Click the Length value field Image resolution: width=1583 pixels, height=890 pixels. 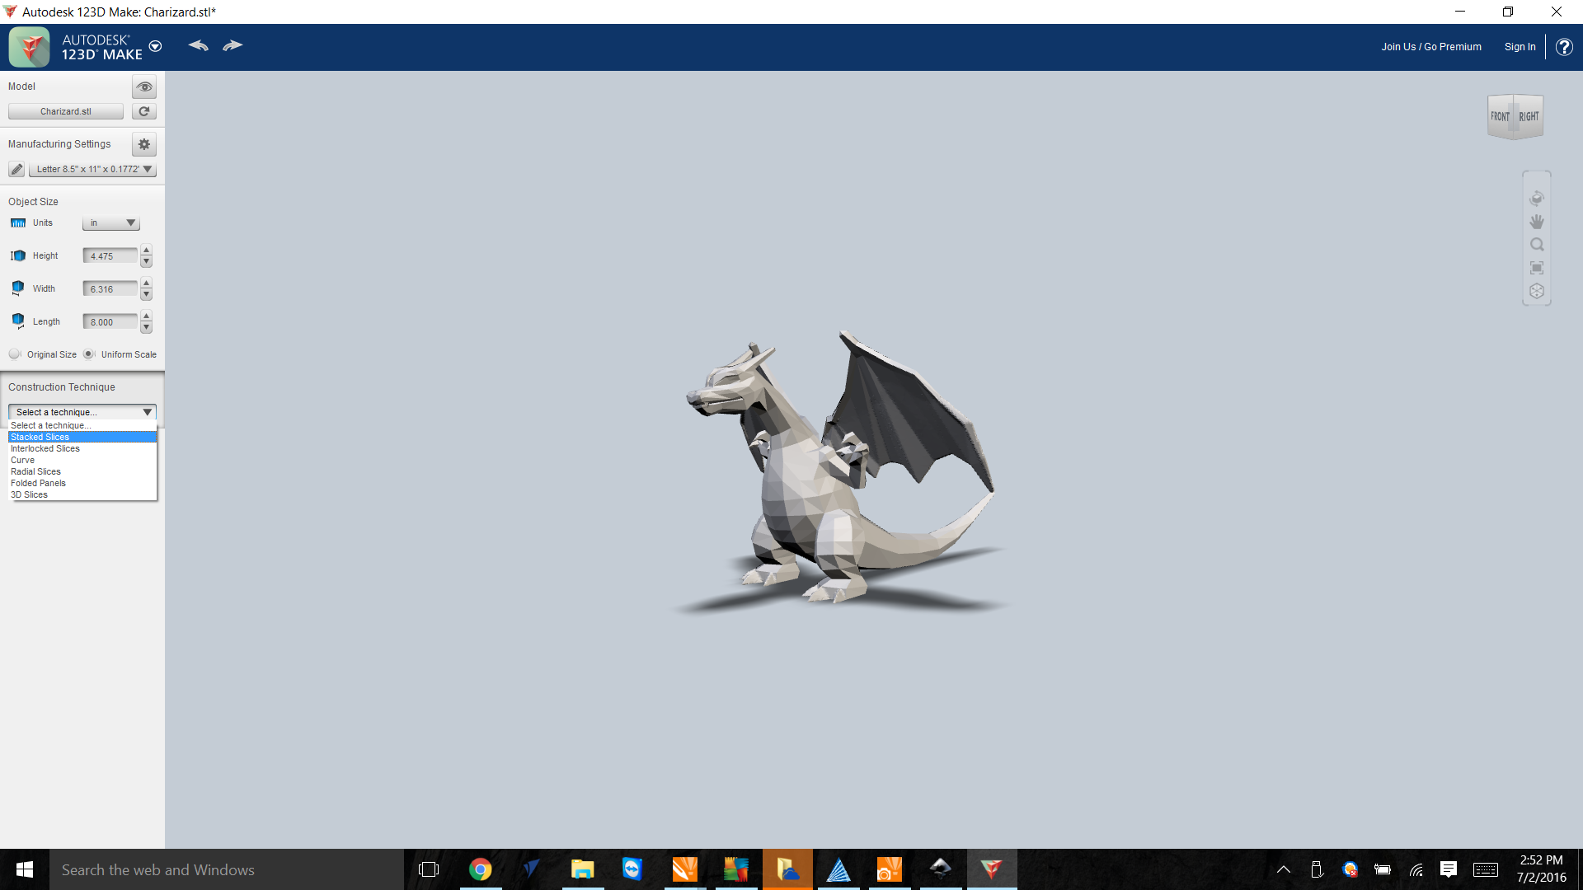110,322
